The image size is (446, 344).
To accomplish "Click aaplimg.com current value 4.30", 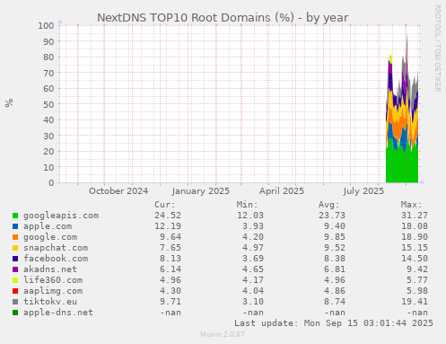I will (171, 291).
